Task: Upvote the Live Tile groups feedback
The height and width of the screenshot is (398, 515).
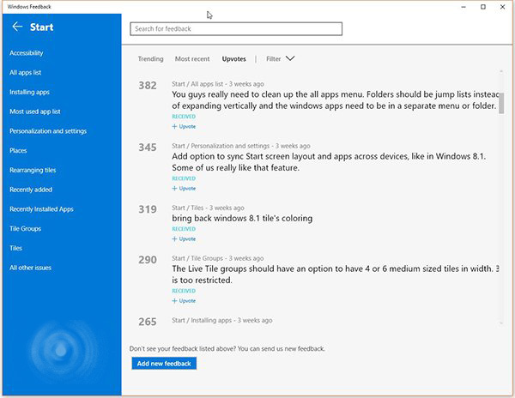Action: coord(185,301)
